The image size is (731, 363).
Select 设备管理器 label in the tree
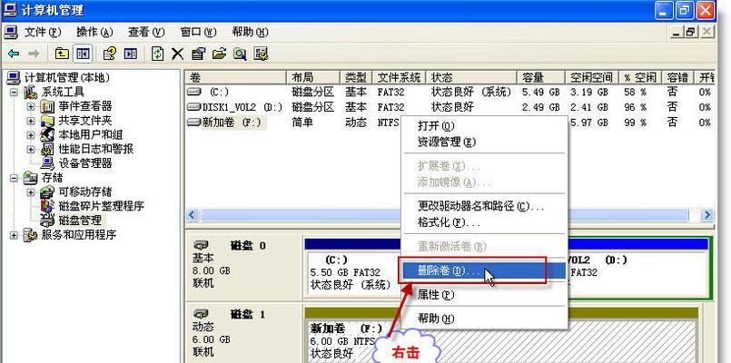click(84, 163)
